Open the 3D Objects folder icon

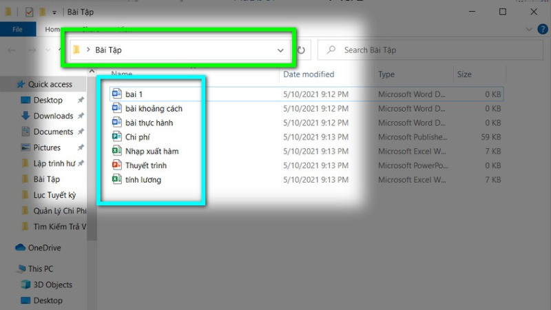point(25,285)
